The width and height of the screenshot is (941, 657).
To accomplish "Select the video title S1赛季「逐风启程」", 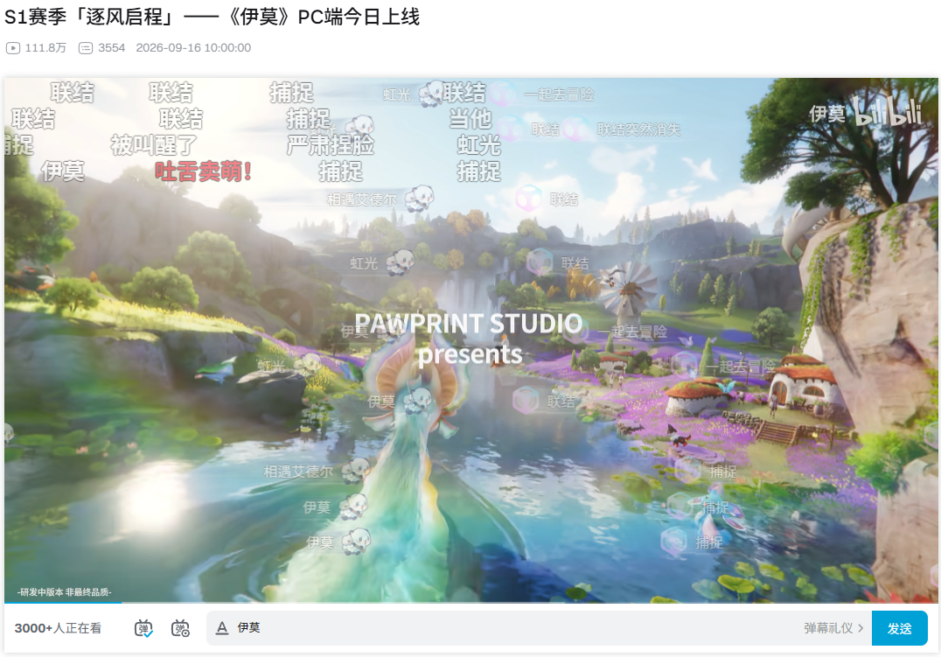I will (x=213, y=17).
